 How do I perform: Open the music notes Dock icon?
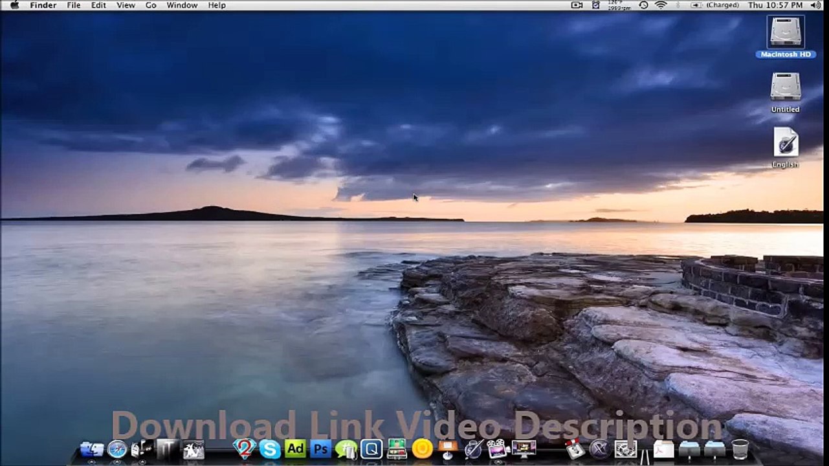pos(142,449)
